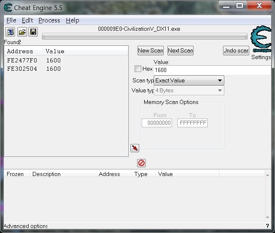Image resolution: width=275 pixels, height=233 pixels.
Task: Click the address table Value column header
Action: (x=187, y=174)
